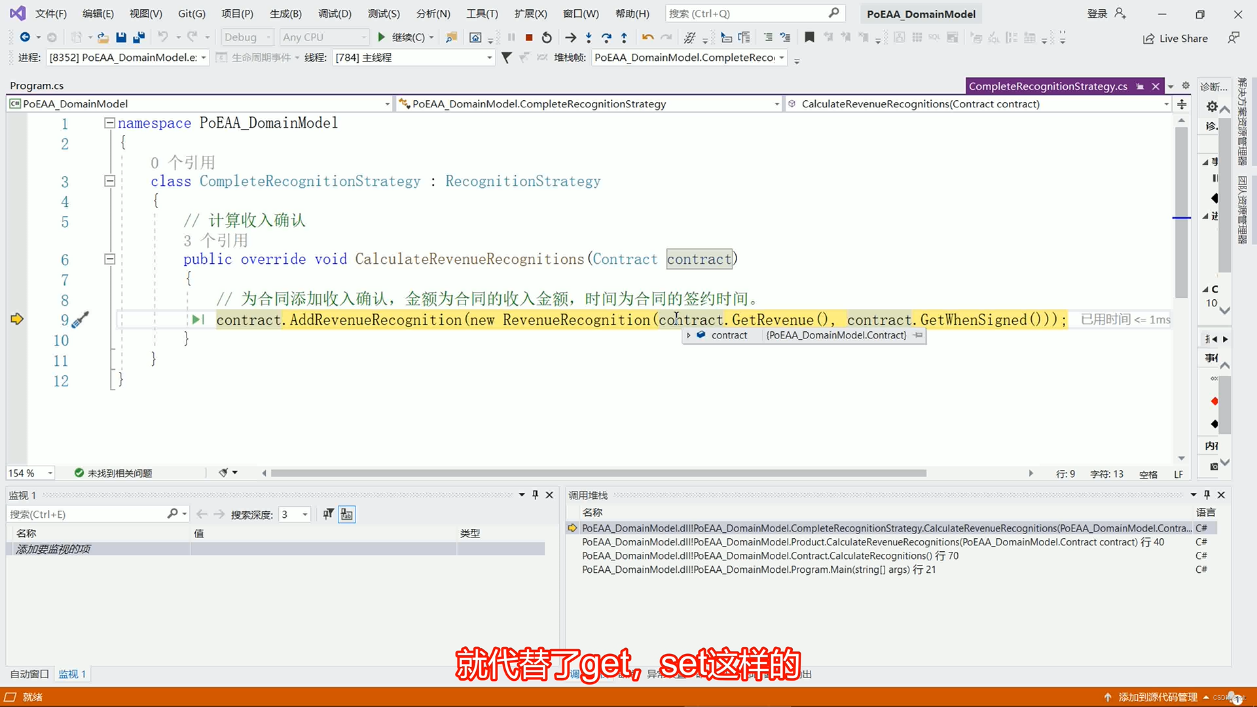Click the 登录 sign-in link
This screenshot has height=707, width=1257.
[1097, 14]
